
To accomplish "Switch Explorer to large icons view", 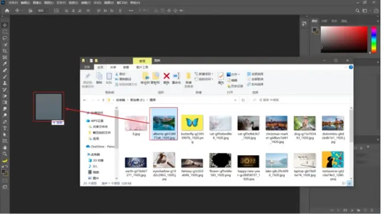I will pos(350,183).
